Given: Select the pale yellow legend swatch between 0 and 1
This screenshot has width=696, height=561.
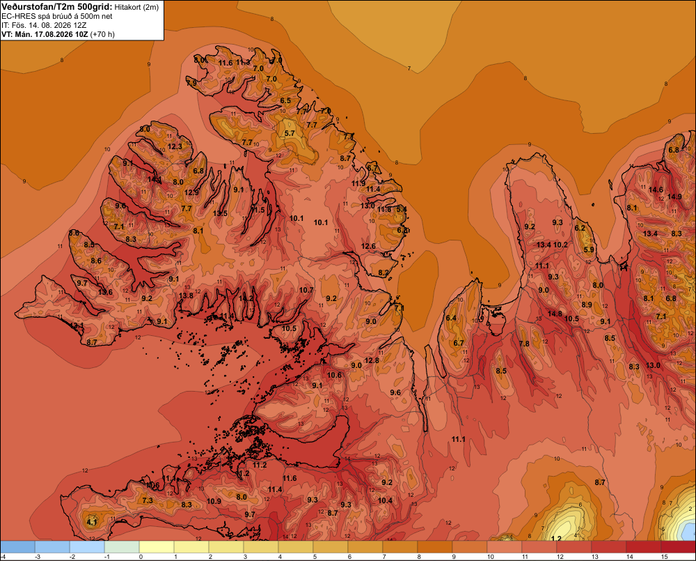Looking at the screenshot, I should coord(157,547).
